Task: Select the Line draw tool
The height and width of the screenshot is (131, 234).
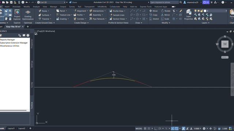Action: click(x=132, y=11)
